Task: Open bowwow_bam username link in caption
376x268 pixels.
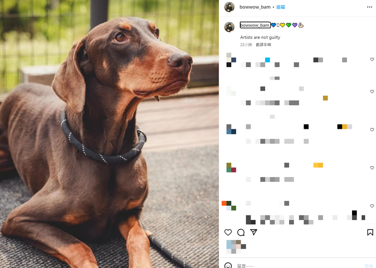Action: pos(255,25)
